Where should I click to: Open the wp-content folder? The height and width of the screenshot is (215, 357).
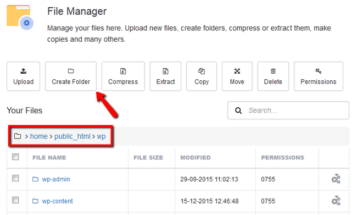coord(57,201)
